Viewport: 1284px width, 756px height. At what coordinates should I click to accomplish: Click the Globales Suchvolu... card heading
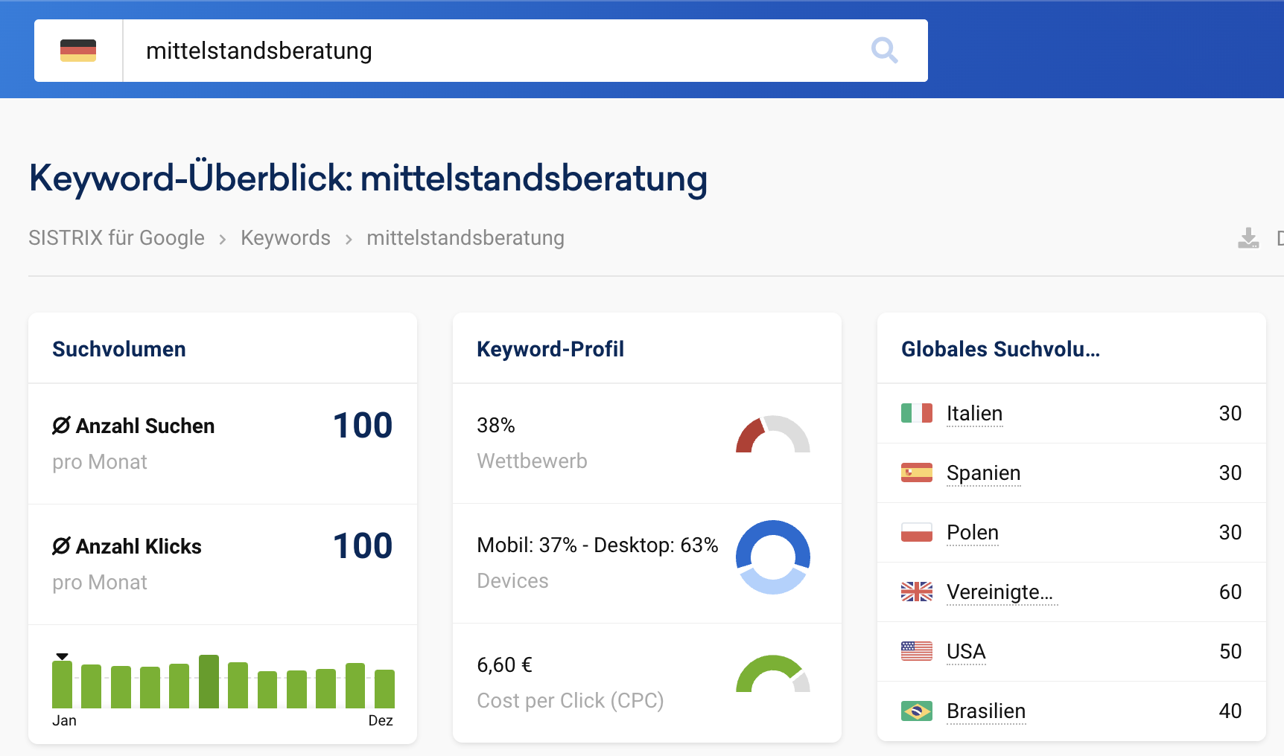click(1000, 349)
